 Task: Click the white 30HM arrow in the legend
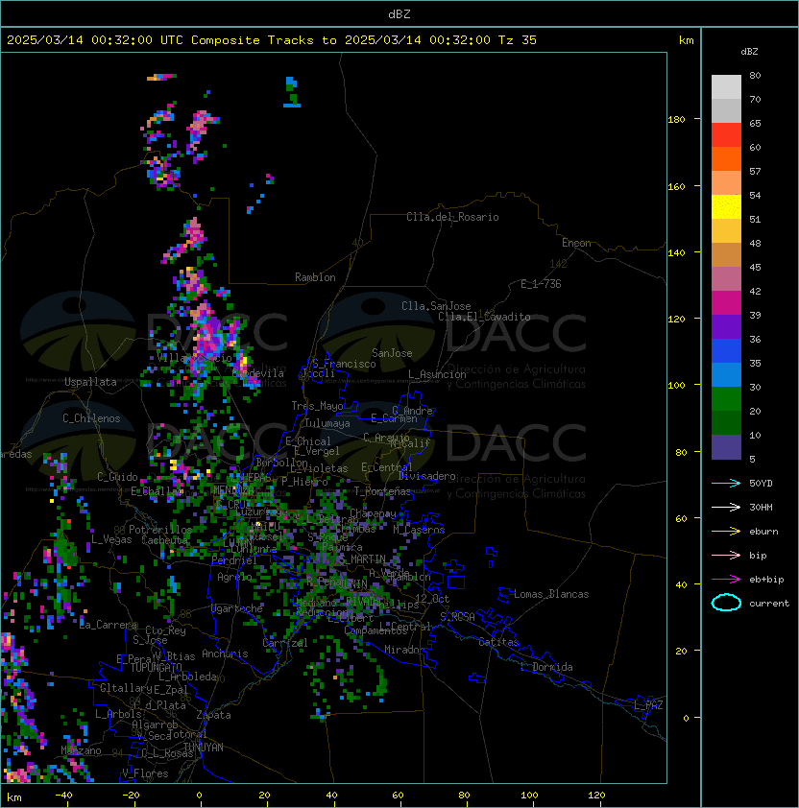coord(726,507)
